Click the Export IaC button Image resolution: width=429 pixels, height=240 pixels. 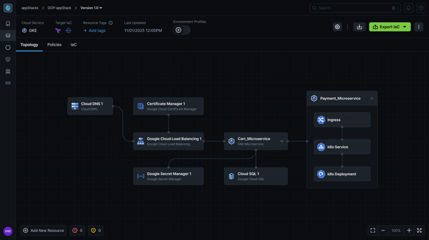coord(390,27)
